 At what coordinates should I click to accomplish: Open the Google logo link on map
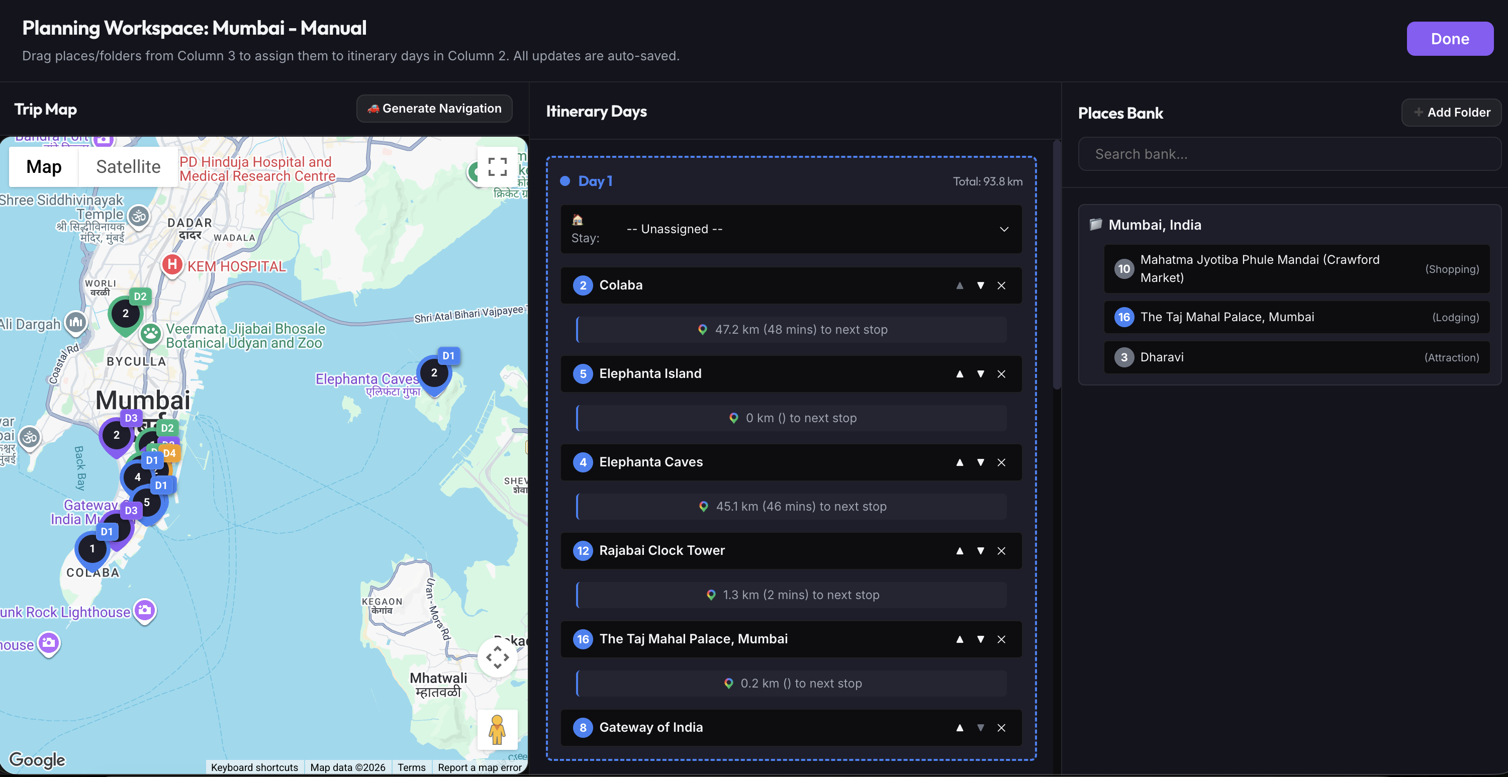(38, 759)
